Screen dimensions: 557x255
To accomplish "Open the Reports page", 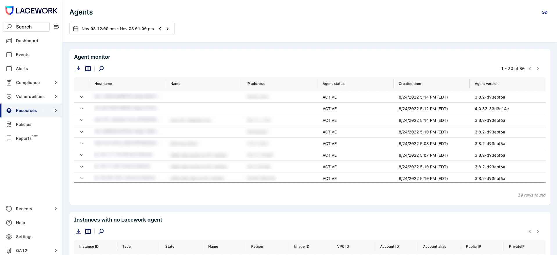I will (x=24, y=138).
